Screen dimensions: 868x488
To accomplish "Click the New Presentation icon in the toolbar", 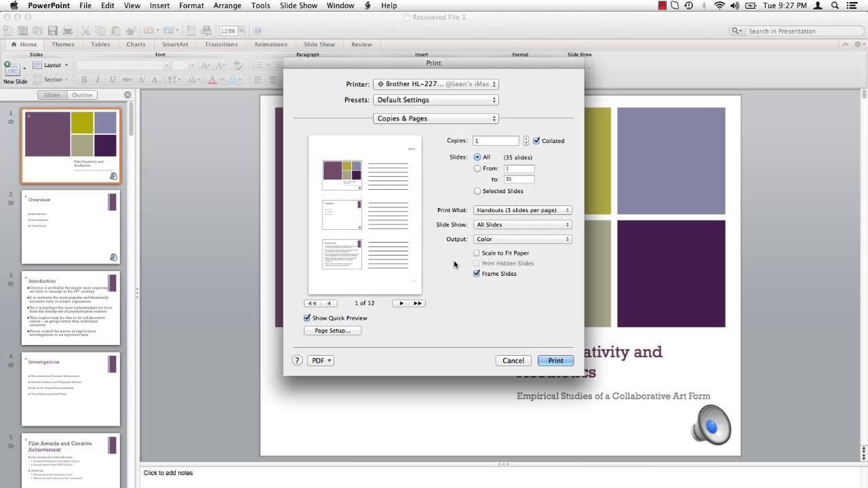I will coord(7,30).
